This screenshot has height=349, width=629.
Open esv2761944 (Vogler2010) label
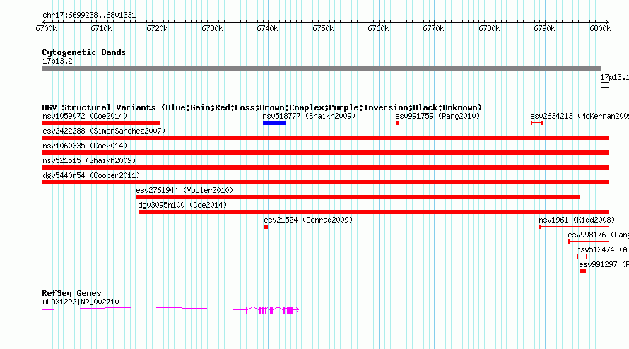pyautogui.click(x=184, y=190)
